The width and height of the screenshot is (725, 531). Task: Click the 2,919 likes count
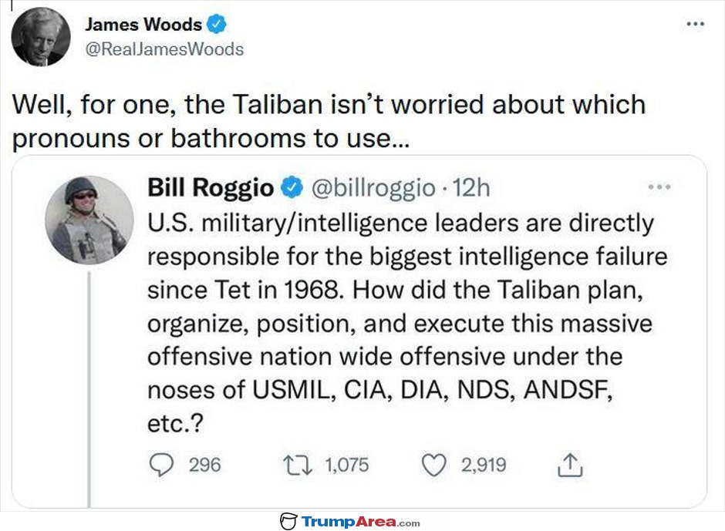(x=484, y=465)
